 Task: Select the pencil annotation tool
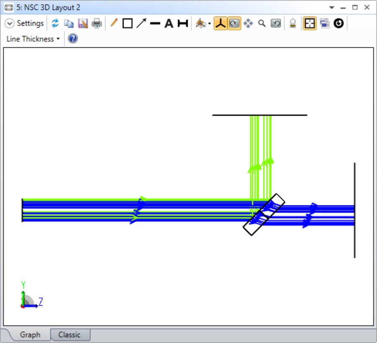coord(114,23)
